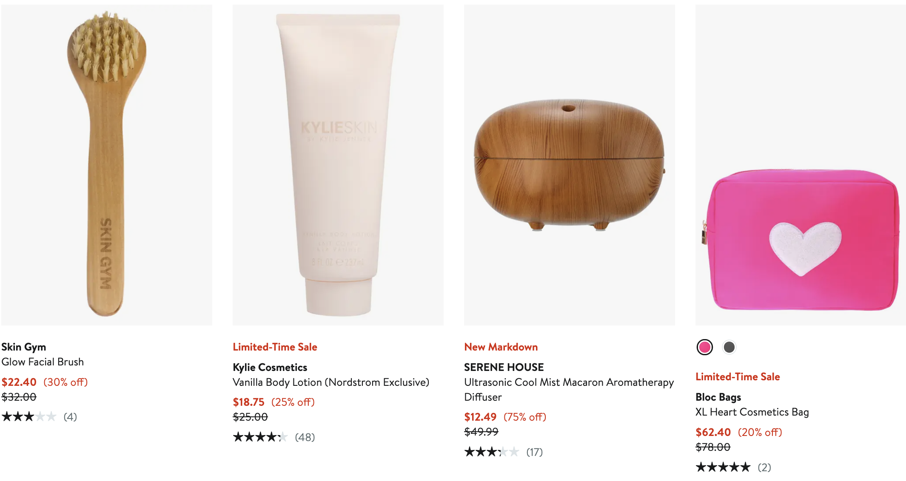Image resolution: width=906 pixels, height=481 pixels.
Task: Click the New Markdown label
Action: click(x=501, y=347)
